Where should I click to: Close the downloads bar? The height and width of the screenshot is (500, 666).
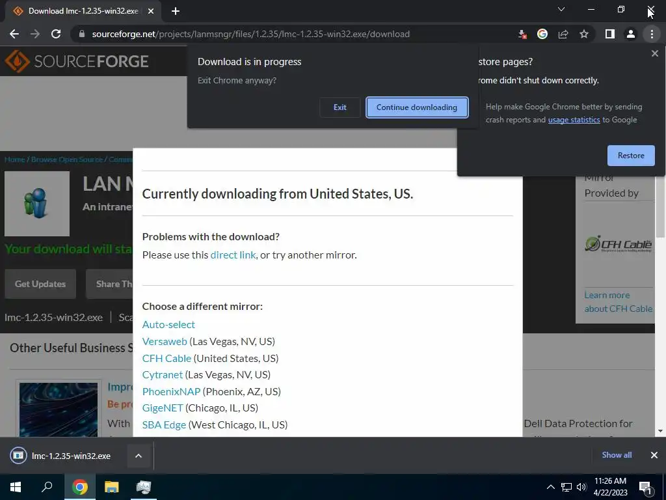click(654, 455)
